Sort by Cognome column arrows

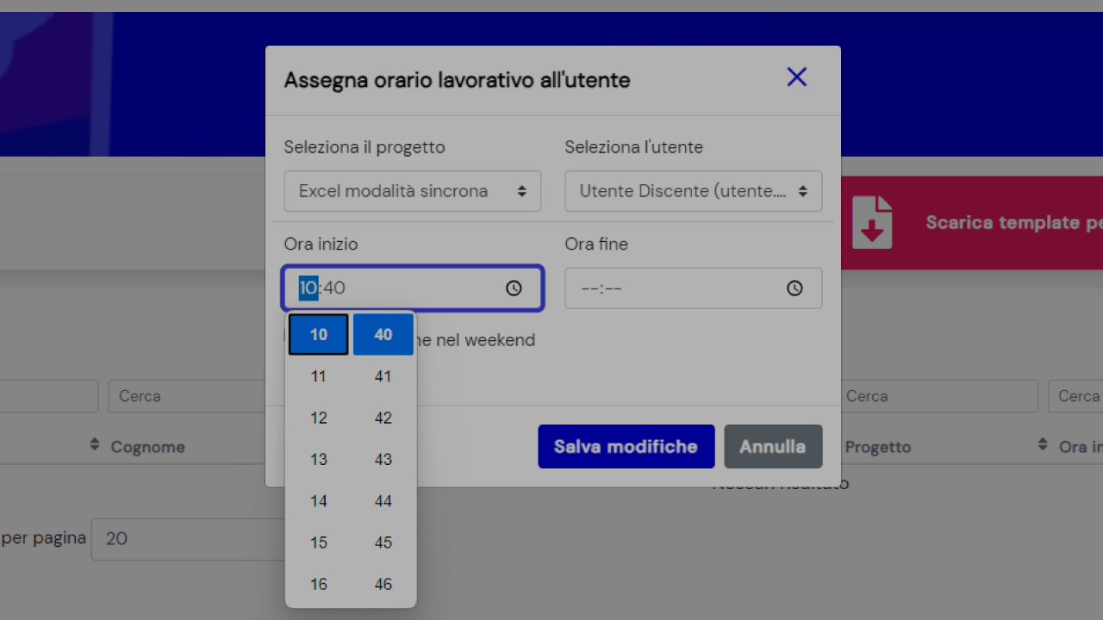tap(95, 445)
